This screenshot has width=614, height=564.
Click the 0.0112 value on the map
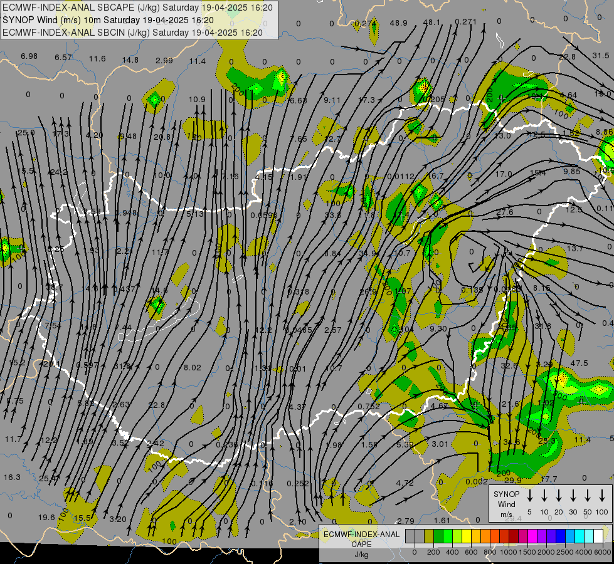400,177
